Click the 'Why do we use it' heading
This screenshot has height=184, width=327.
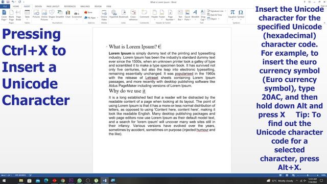coord(127,91)
